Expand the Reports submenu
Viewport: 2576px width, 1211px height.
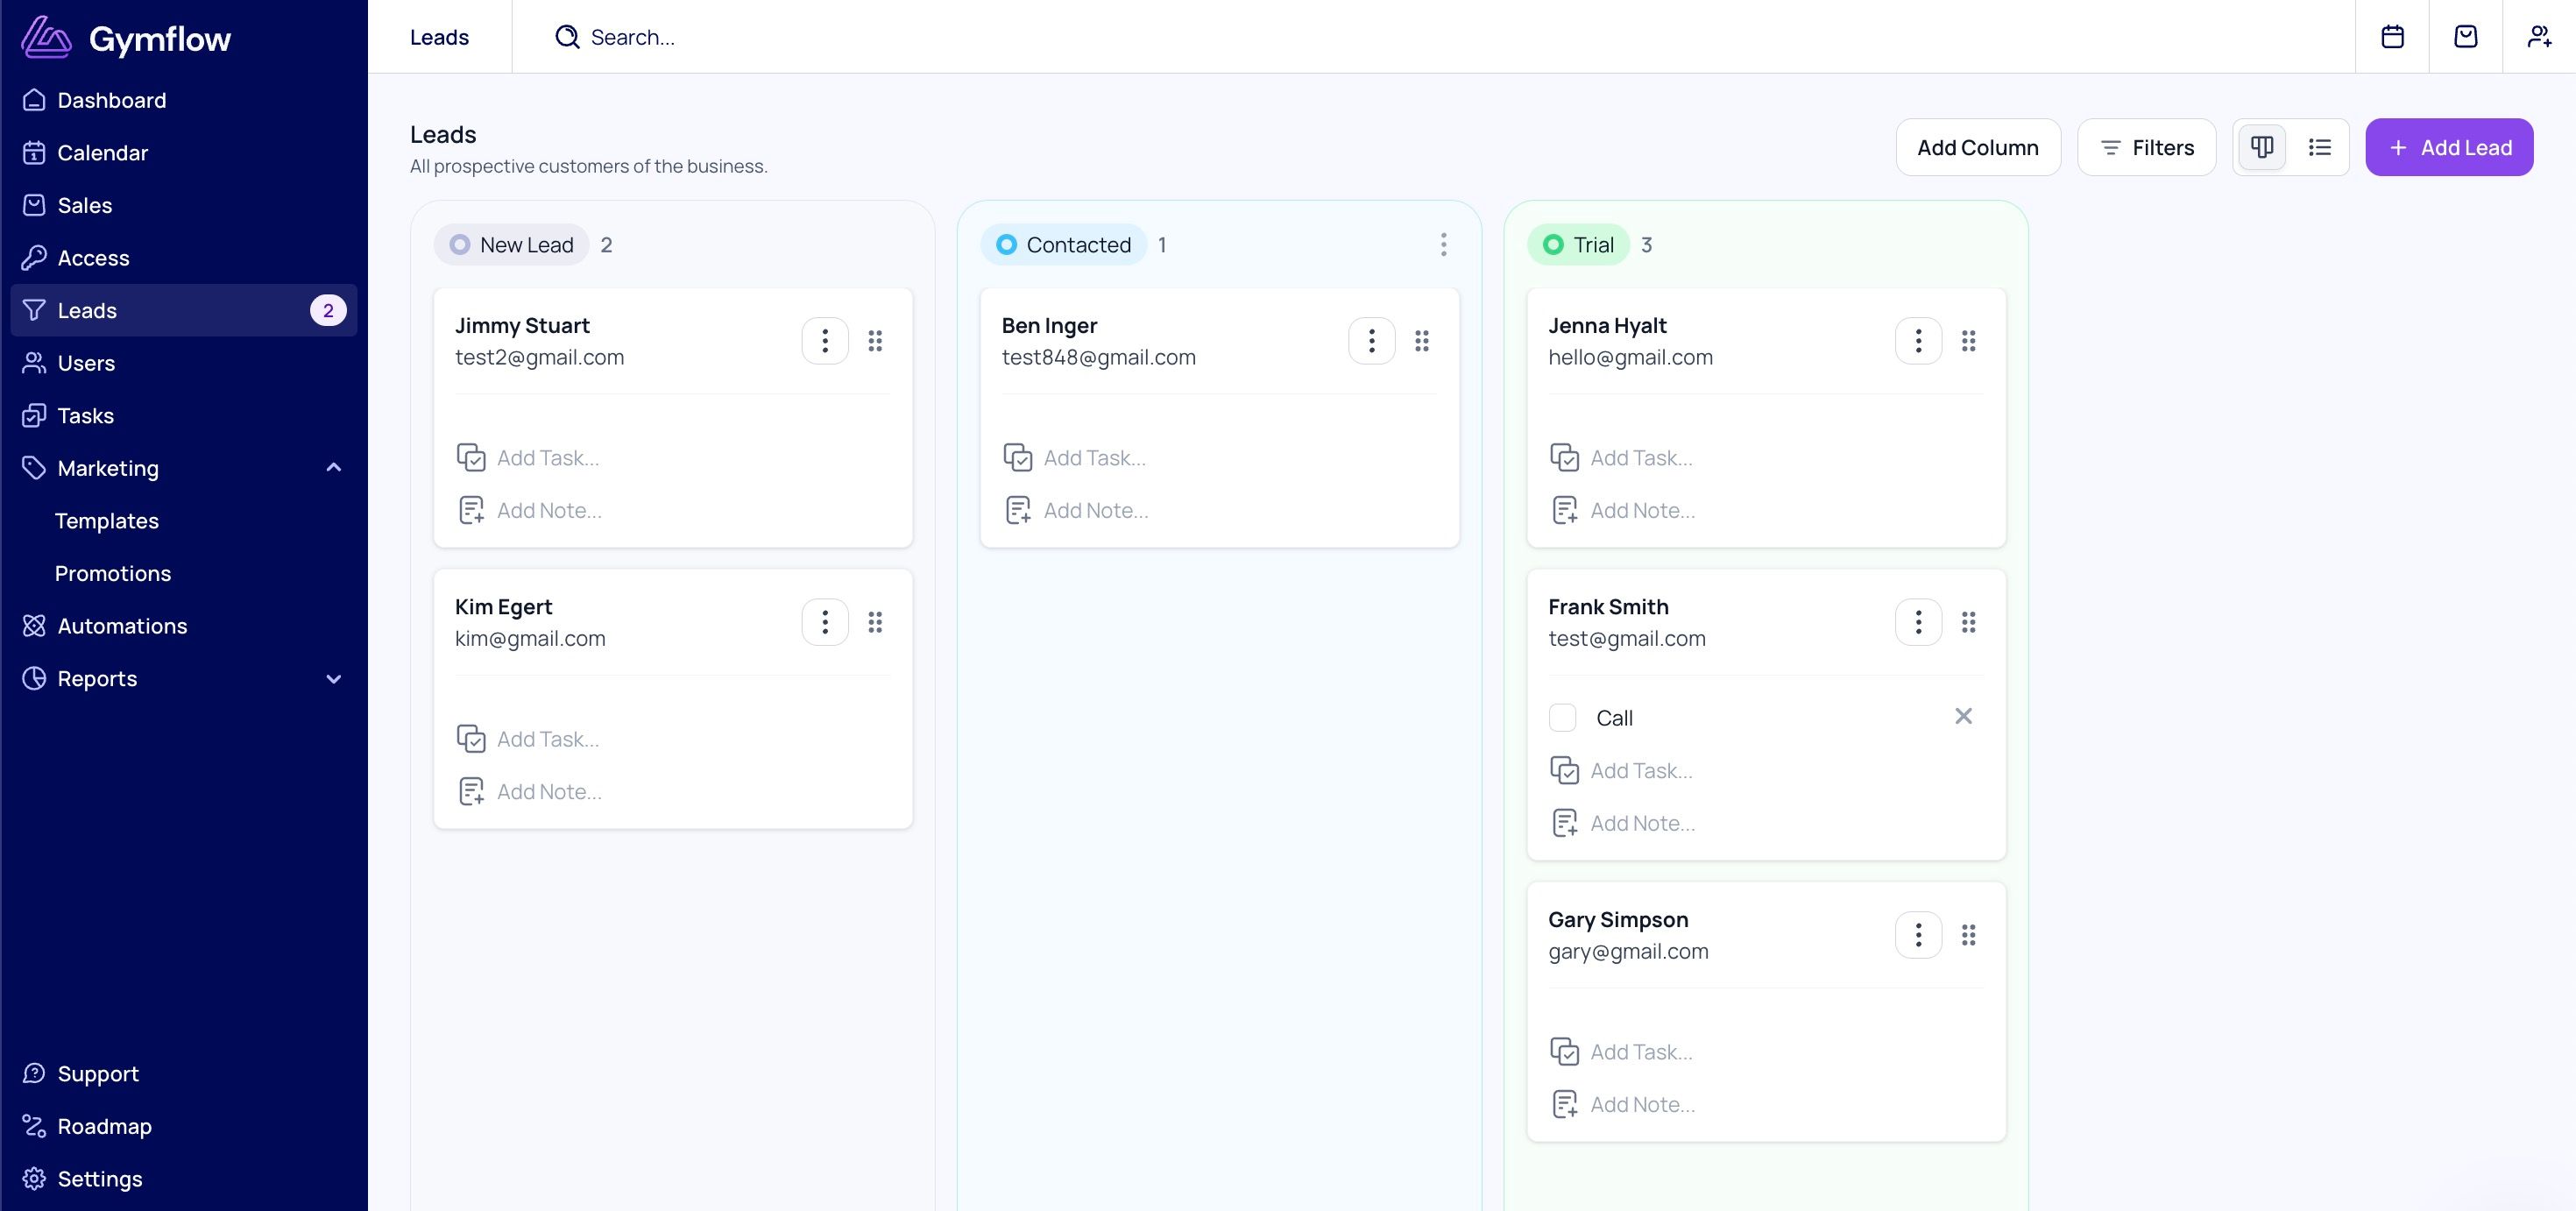click(x=334, y=678)
